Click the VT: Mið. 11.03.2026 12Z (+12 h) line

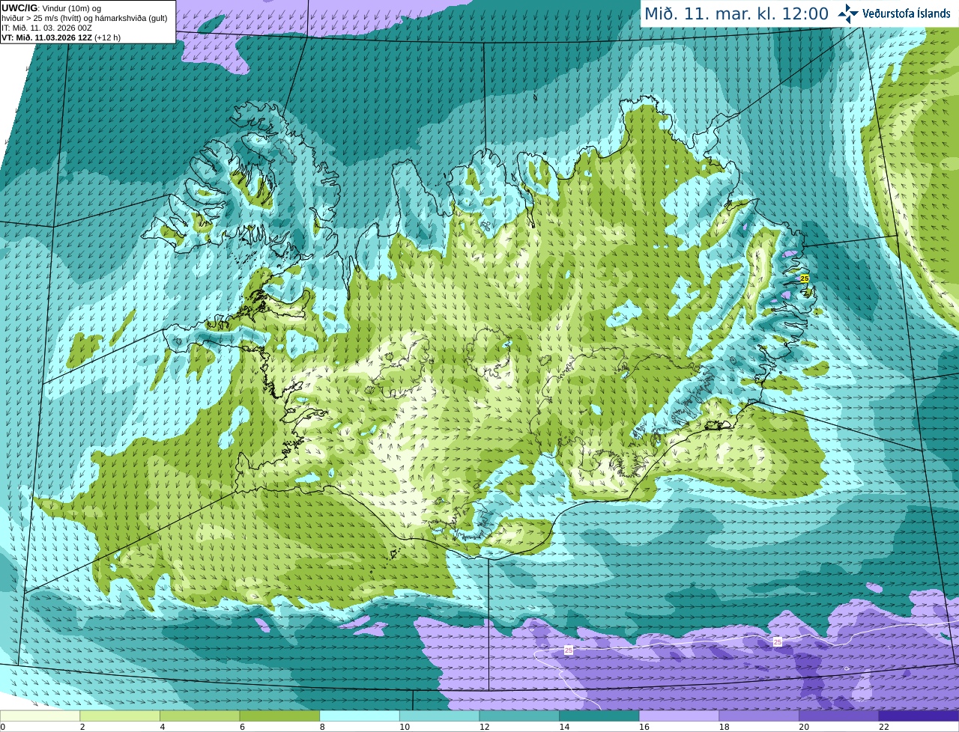click(61, 37)
